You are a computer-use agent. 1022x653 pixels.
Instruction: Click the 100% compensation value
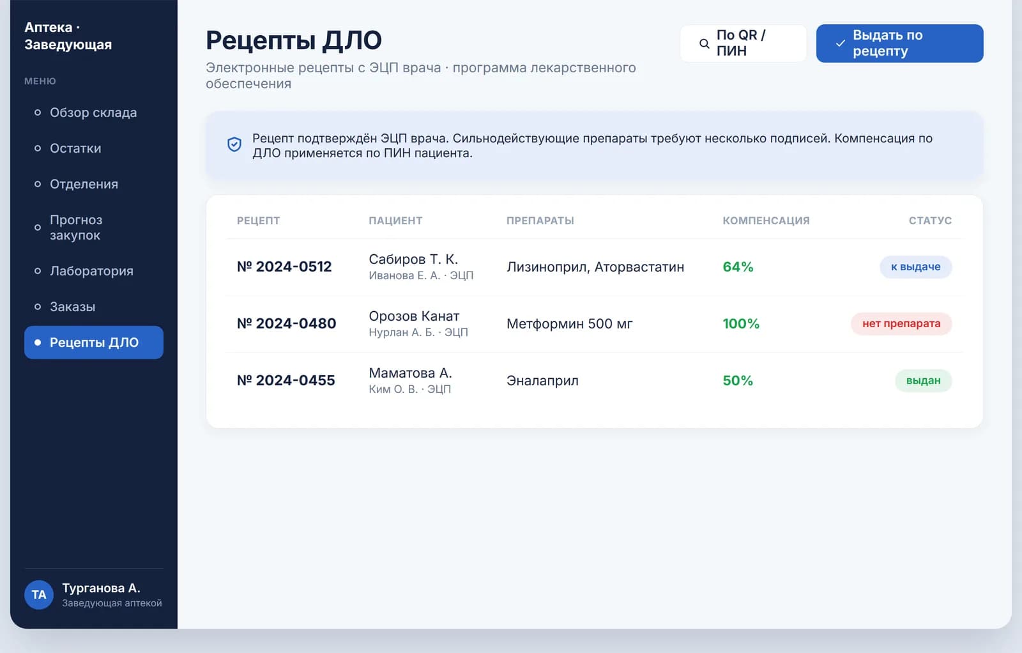point(741,324)
